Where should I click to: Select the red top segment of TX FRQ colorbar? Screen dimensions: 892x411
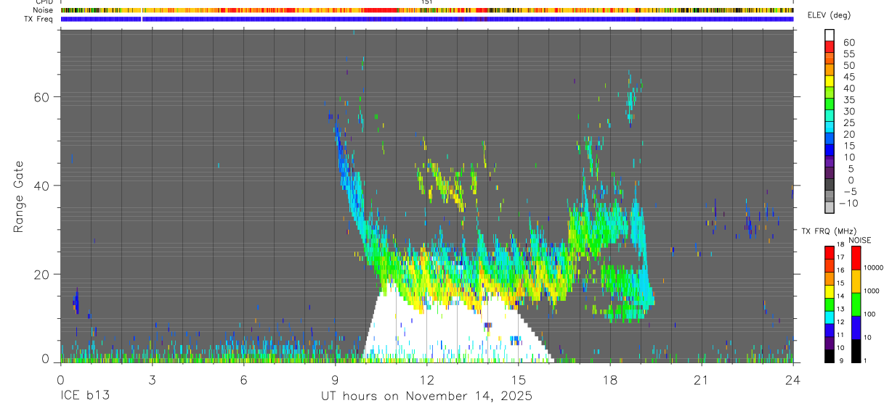(830, 252)
